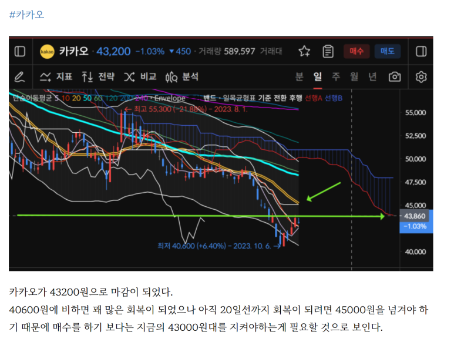Click the yellow kakao logo
Viewport: 454px width, 352px height.
point(47,52)
